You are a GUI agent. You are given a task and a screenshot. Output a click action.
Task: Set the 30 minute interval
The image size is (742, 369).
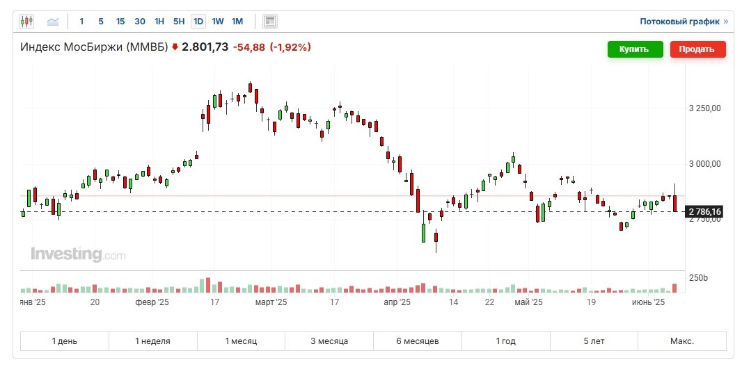[140, 22]
